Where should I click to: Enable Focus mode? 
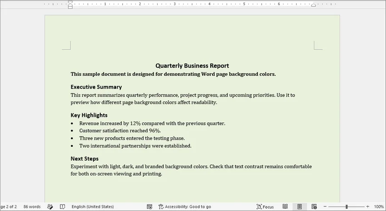pos(265,206)
